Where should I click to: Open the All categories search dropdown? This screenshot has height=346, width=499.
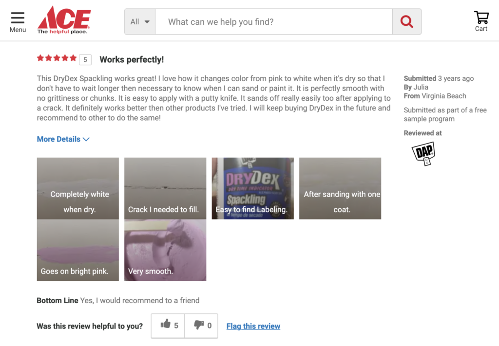[x=140, y=21]
